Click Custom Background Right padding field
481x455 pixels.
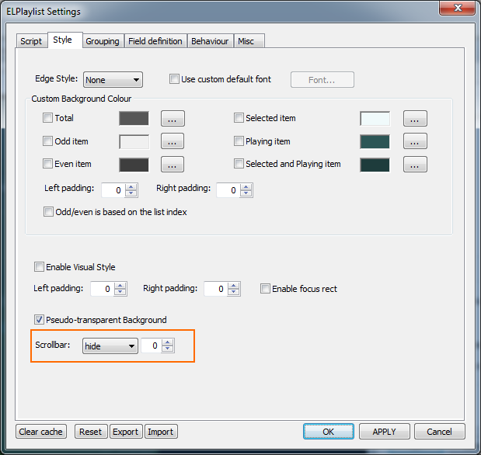228,190
